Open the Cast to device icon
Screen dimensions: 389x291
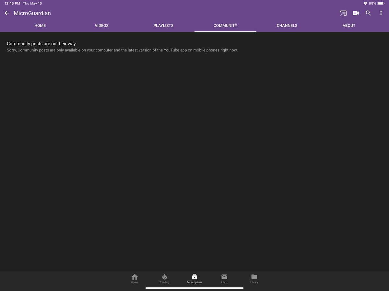343,13
